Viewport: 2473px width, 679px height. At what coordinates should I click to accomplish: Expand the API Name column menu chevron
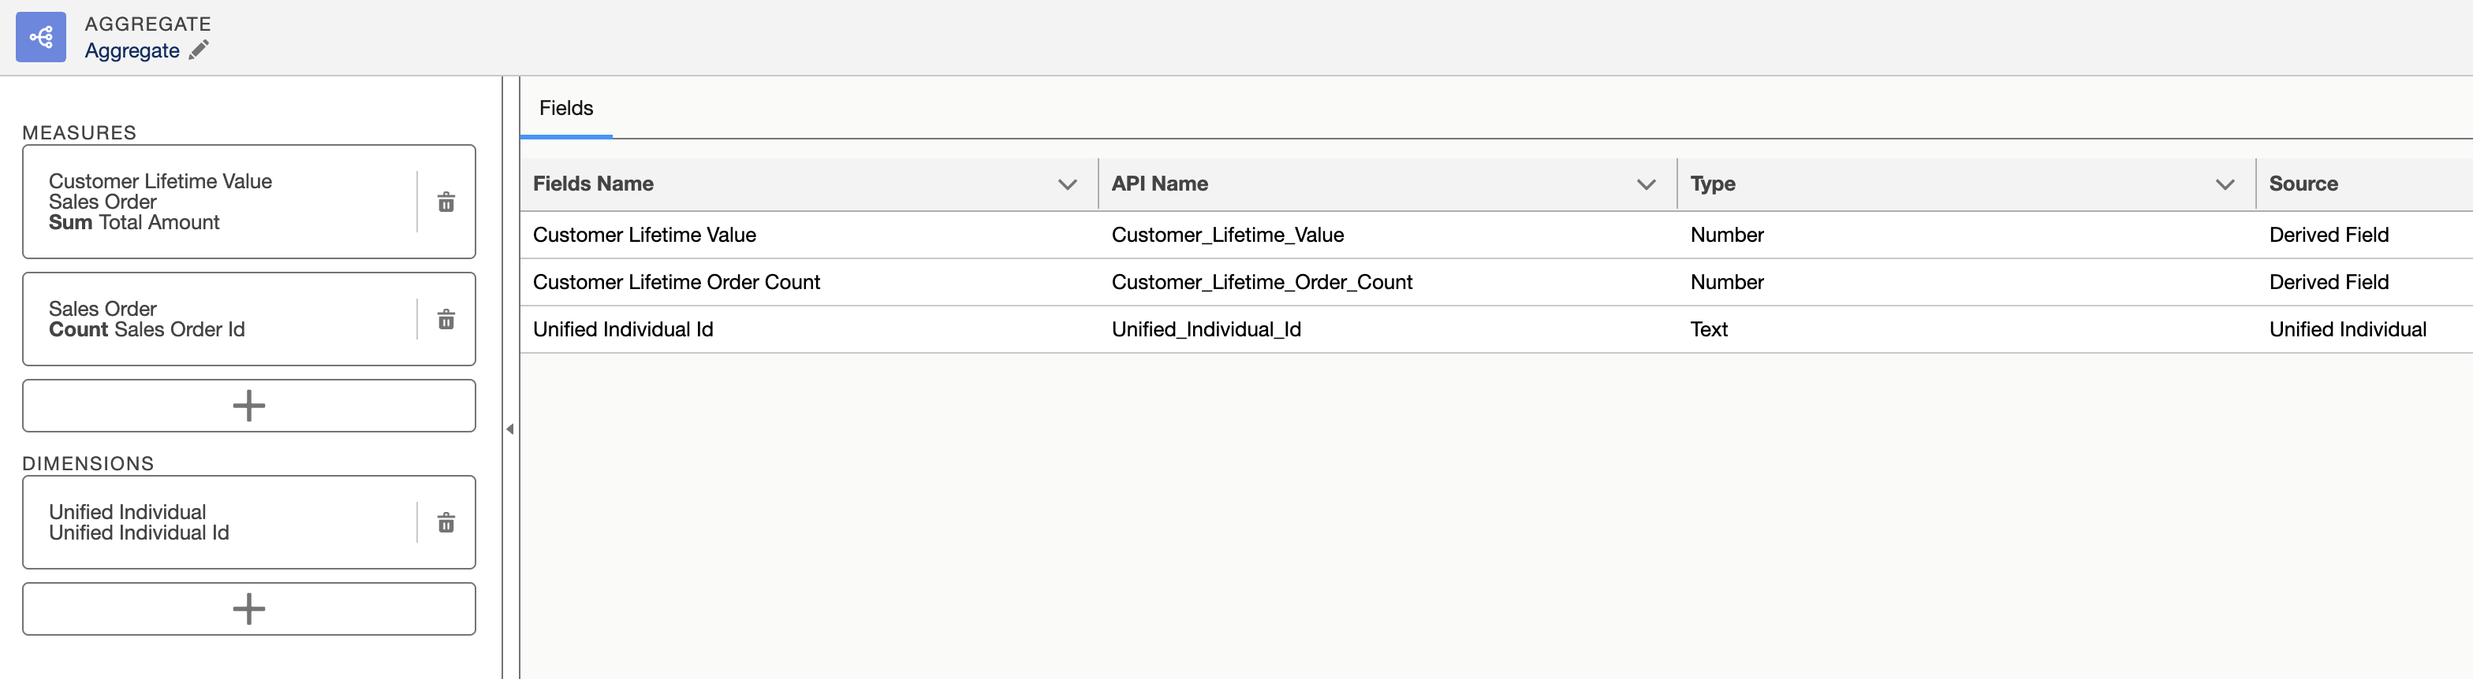coord(1646,184)
